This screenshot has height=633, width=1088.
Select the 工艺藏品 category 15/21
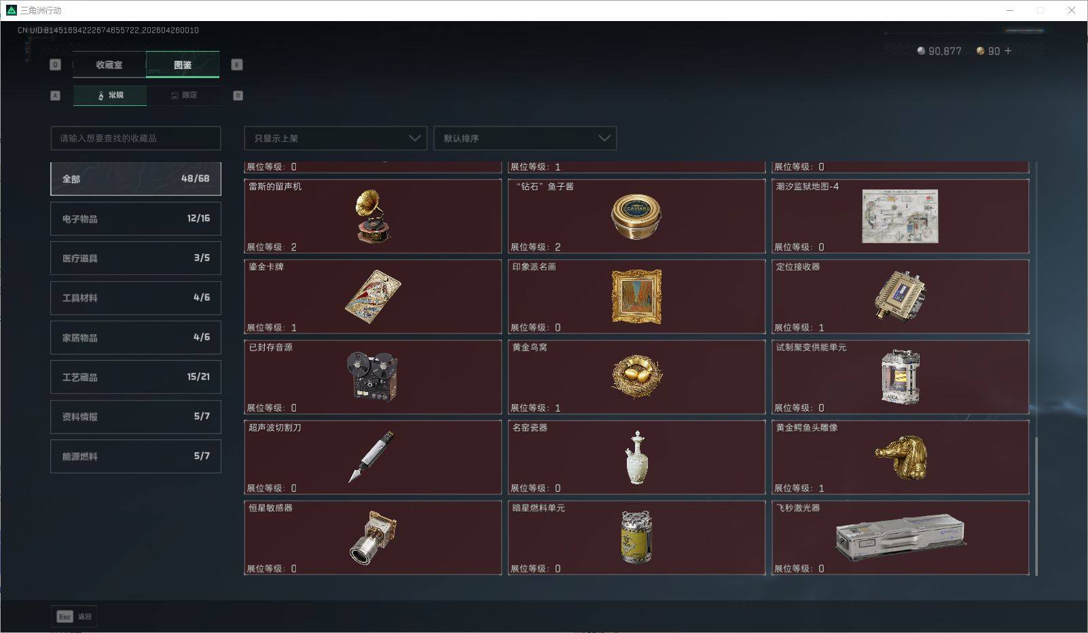click(136, 377)
